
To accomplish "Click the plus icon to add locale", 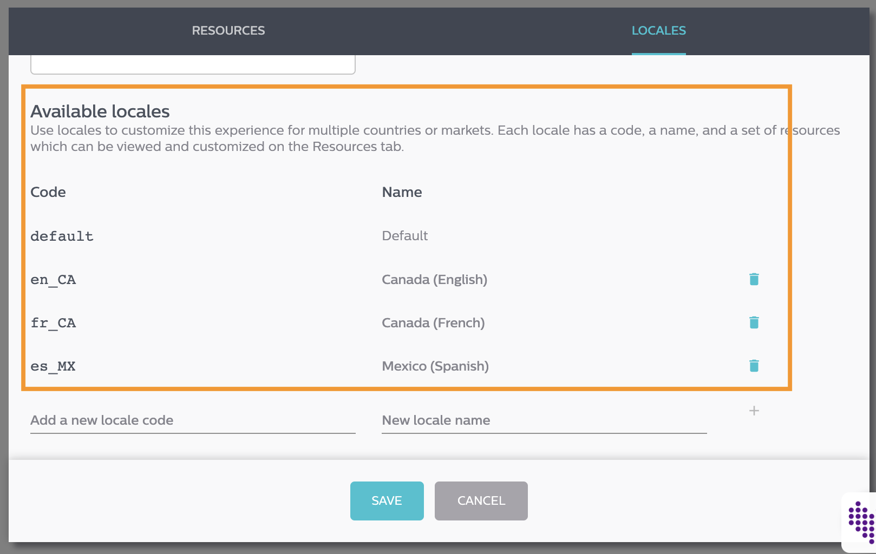I will [x=754, y=411].
